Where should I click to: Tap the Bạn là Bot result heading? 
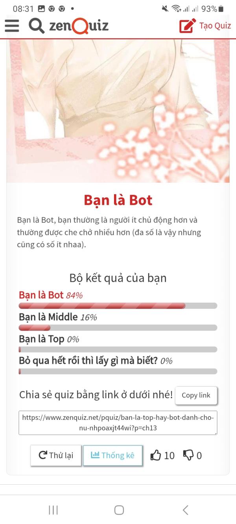tap(118, 200)
